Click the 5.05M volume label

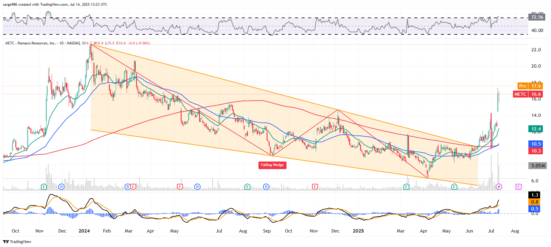538,165
